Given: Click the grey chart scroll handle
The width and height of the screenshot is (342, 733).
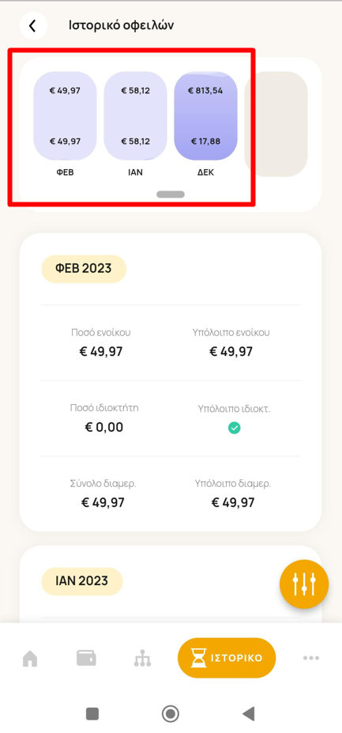Looking at the screenshot, I should click(171, 195).
